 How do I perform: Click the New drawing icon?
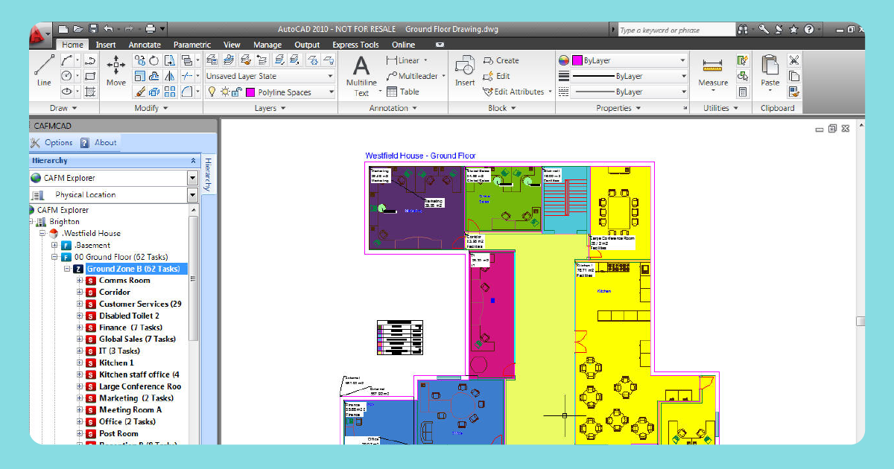point(63,29)
